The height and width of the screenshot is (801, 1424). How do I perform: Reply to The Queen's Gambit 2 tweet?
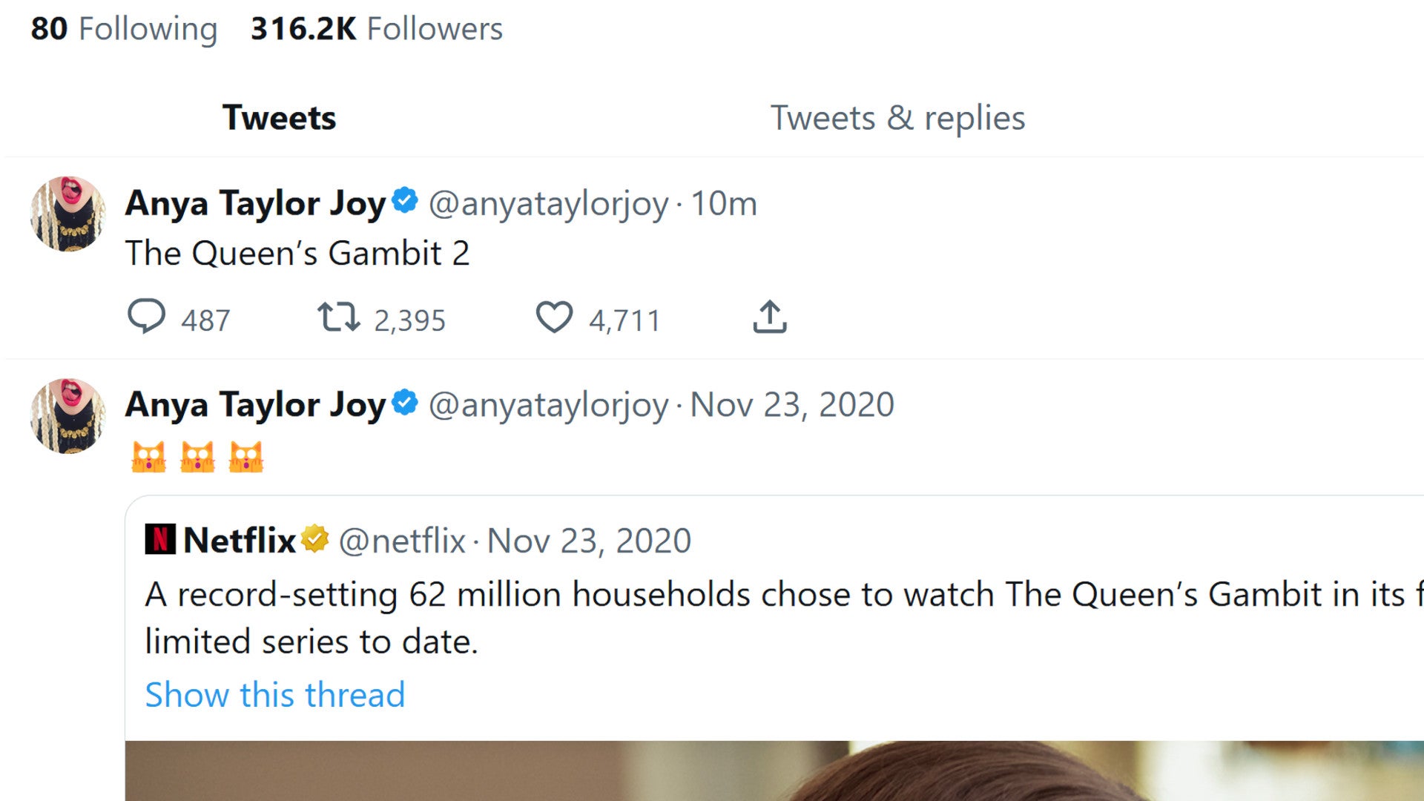(147, 317)
